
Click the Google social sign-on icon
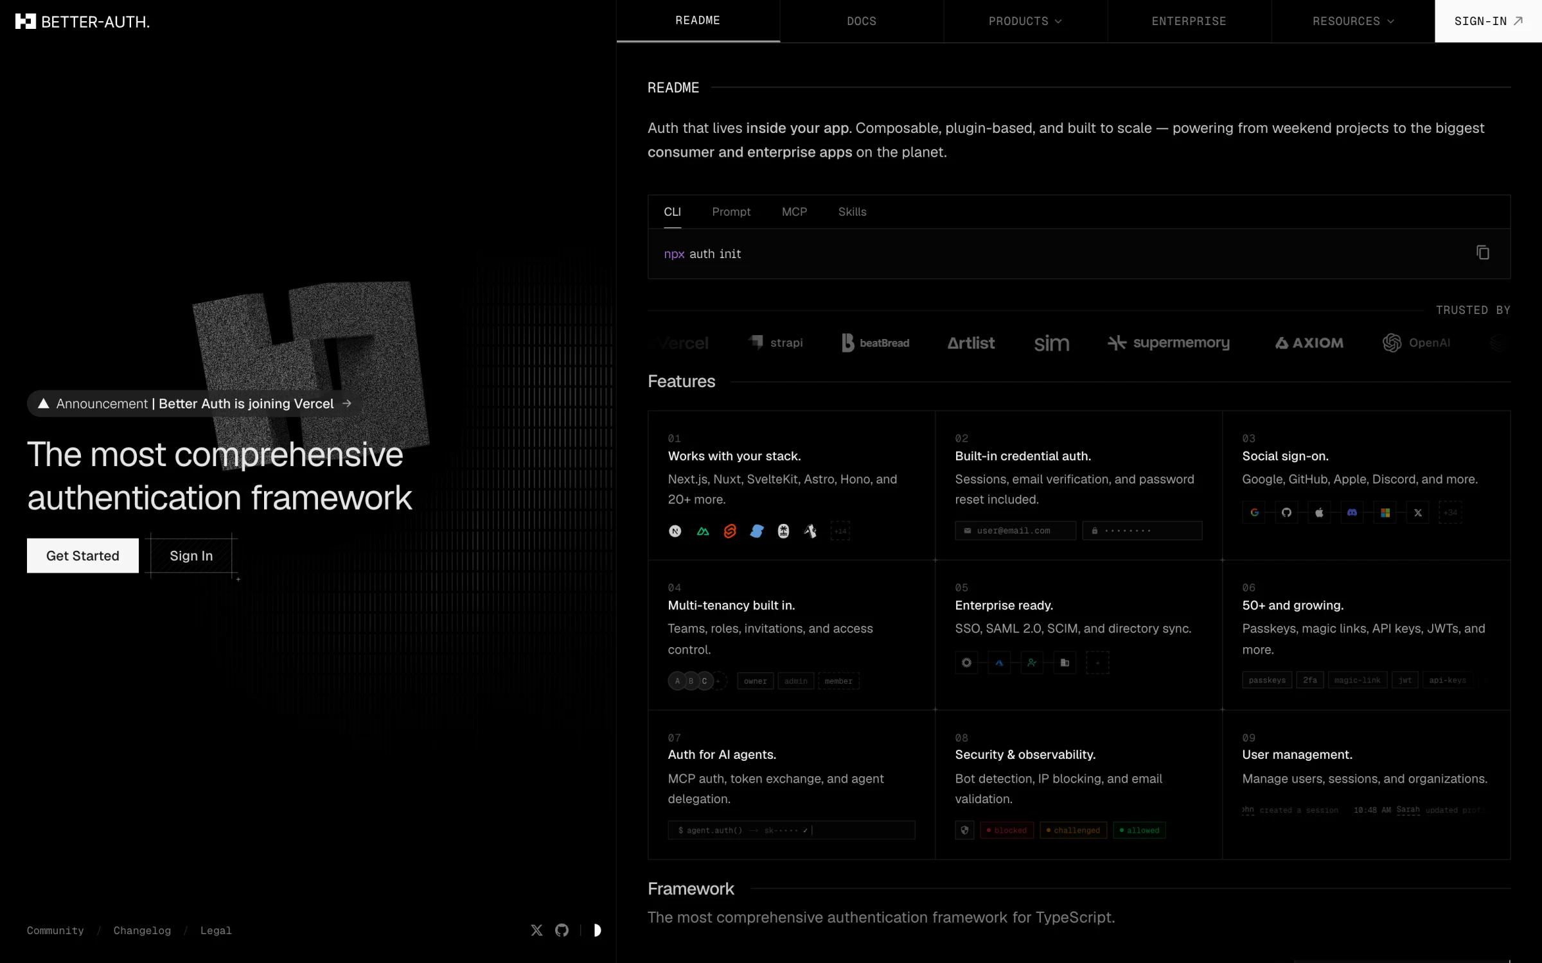click(1254, 512)
